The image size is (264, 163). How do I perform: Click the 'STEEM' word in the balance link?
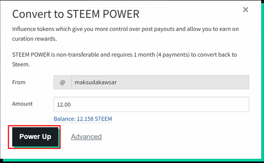coord(104,119)
